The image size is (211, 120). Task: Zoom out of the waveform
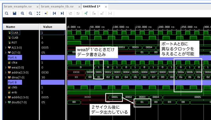(30, 13)
